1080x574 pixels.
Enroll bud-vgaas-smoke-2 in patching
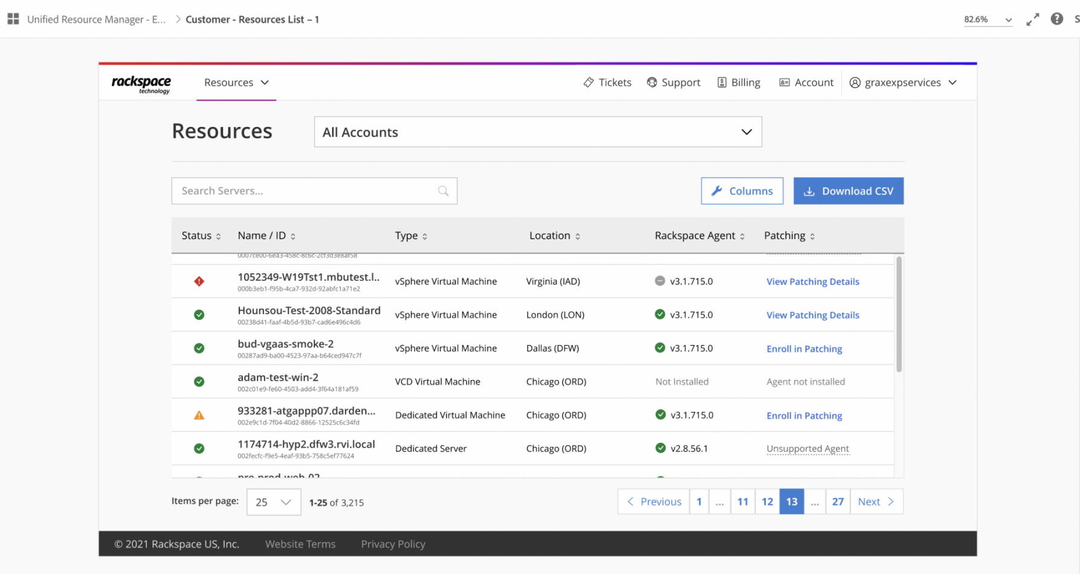pyautogui.click(x=804, y=349)
